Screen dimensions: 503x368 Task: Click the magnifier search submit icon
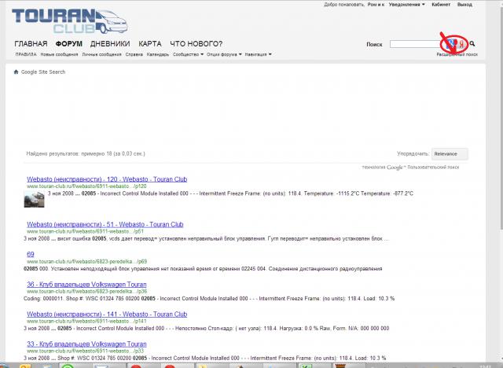[472, 43]
